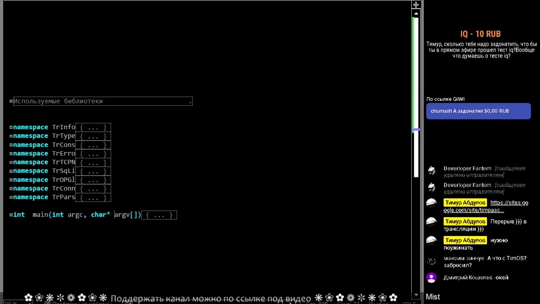Click the collapsed { ... } box after TrInfo
Screen dimensions: 540x304
tap(93, 127)
